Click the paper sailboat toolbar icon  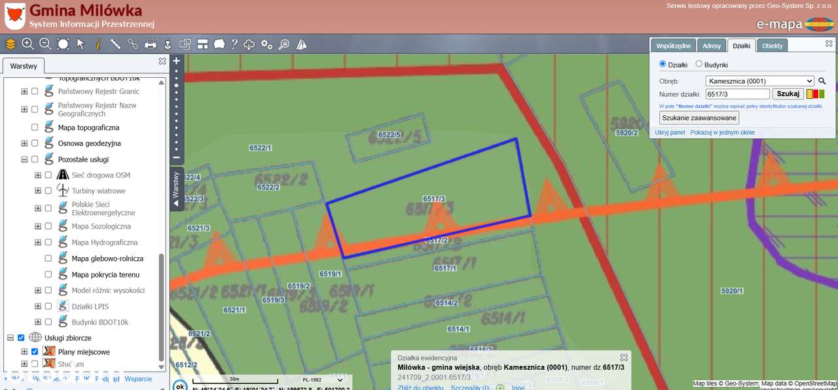point(301,44)
